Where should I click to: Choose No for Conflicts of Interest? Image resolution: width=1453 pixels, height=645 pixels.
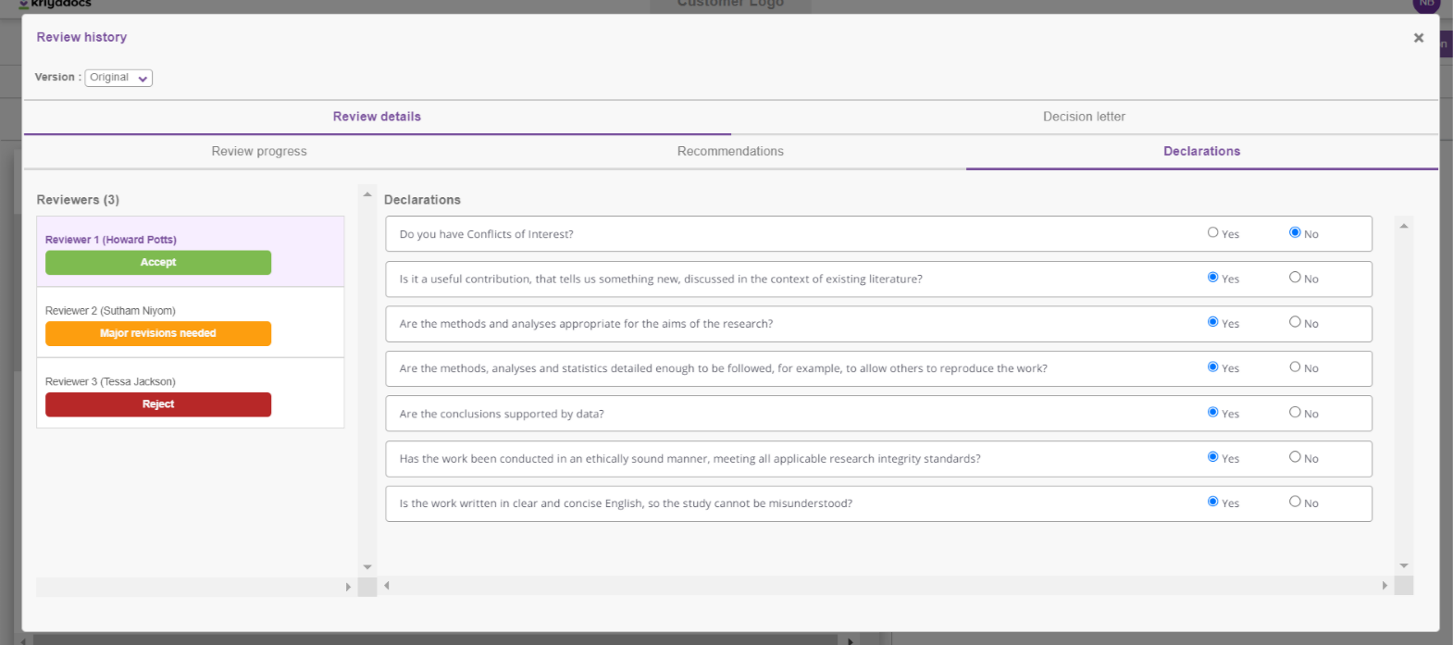(x=1295, y=232)
